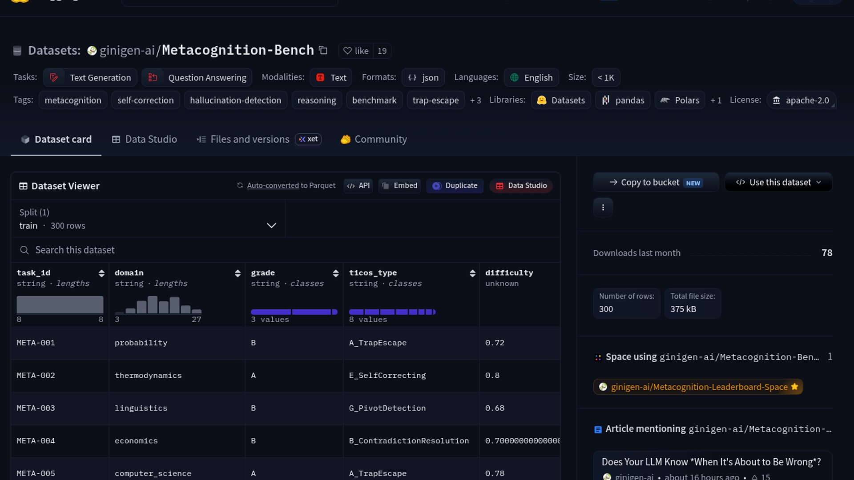Open the Files and versions tab
The width and height of the screenshot is (854, 480).
pos(258,140)
